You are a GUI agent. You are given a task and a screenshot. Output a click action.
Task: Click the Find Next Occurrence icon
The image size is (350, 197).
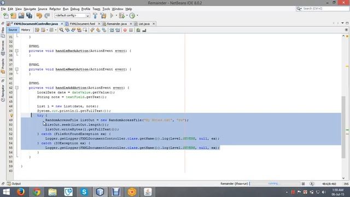point(73,30)
